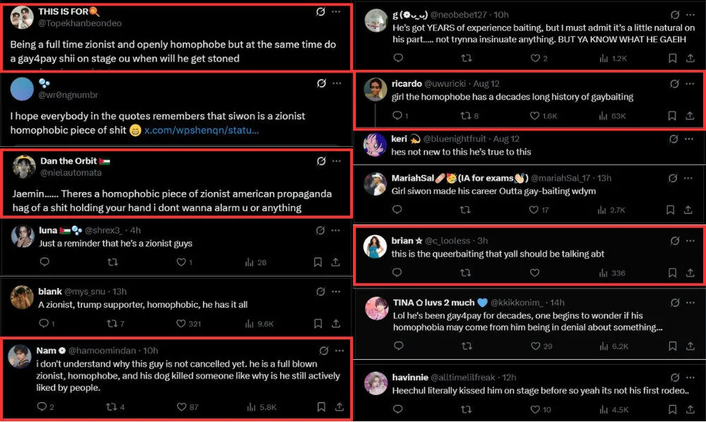The width and height of the screenshot is (706, 422).
Task: Open the more menu on g's tweet
Action: [690, 15]
